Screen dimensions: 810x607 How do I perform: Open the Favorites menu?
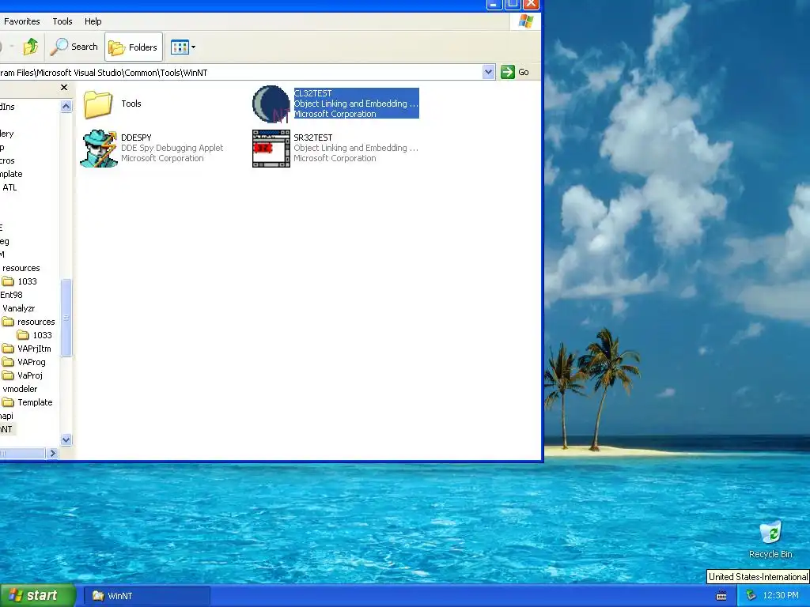(21, 21)
